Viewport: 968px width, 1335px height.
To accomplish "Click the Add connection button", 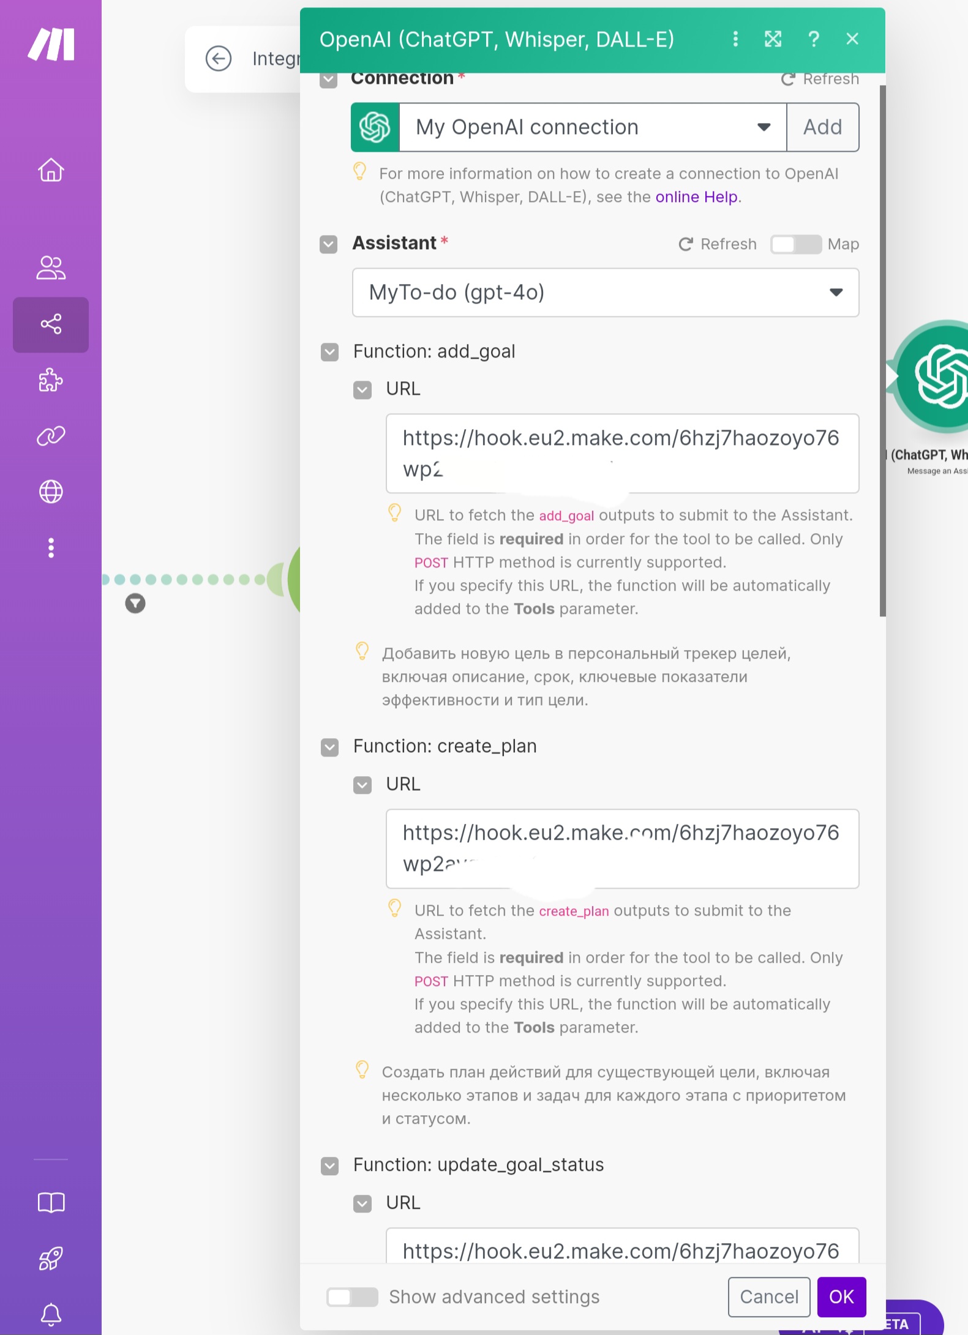I will [823, 127].
